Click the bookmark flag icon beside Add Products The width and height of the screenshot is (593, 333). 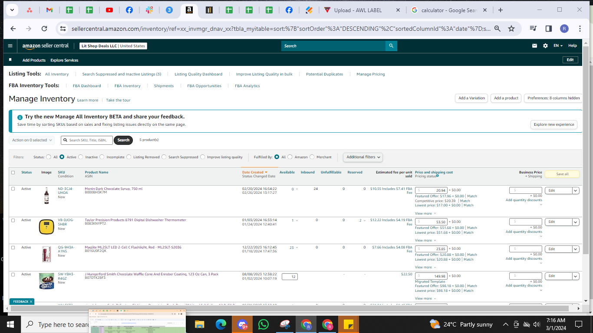[x=10, y=60]
